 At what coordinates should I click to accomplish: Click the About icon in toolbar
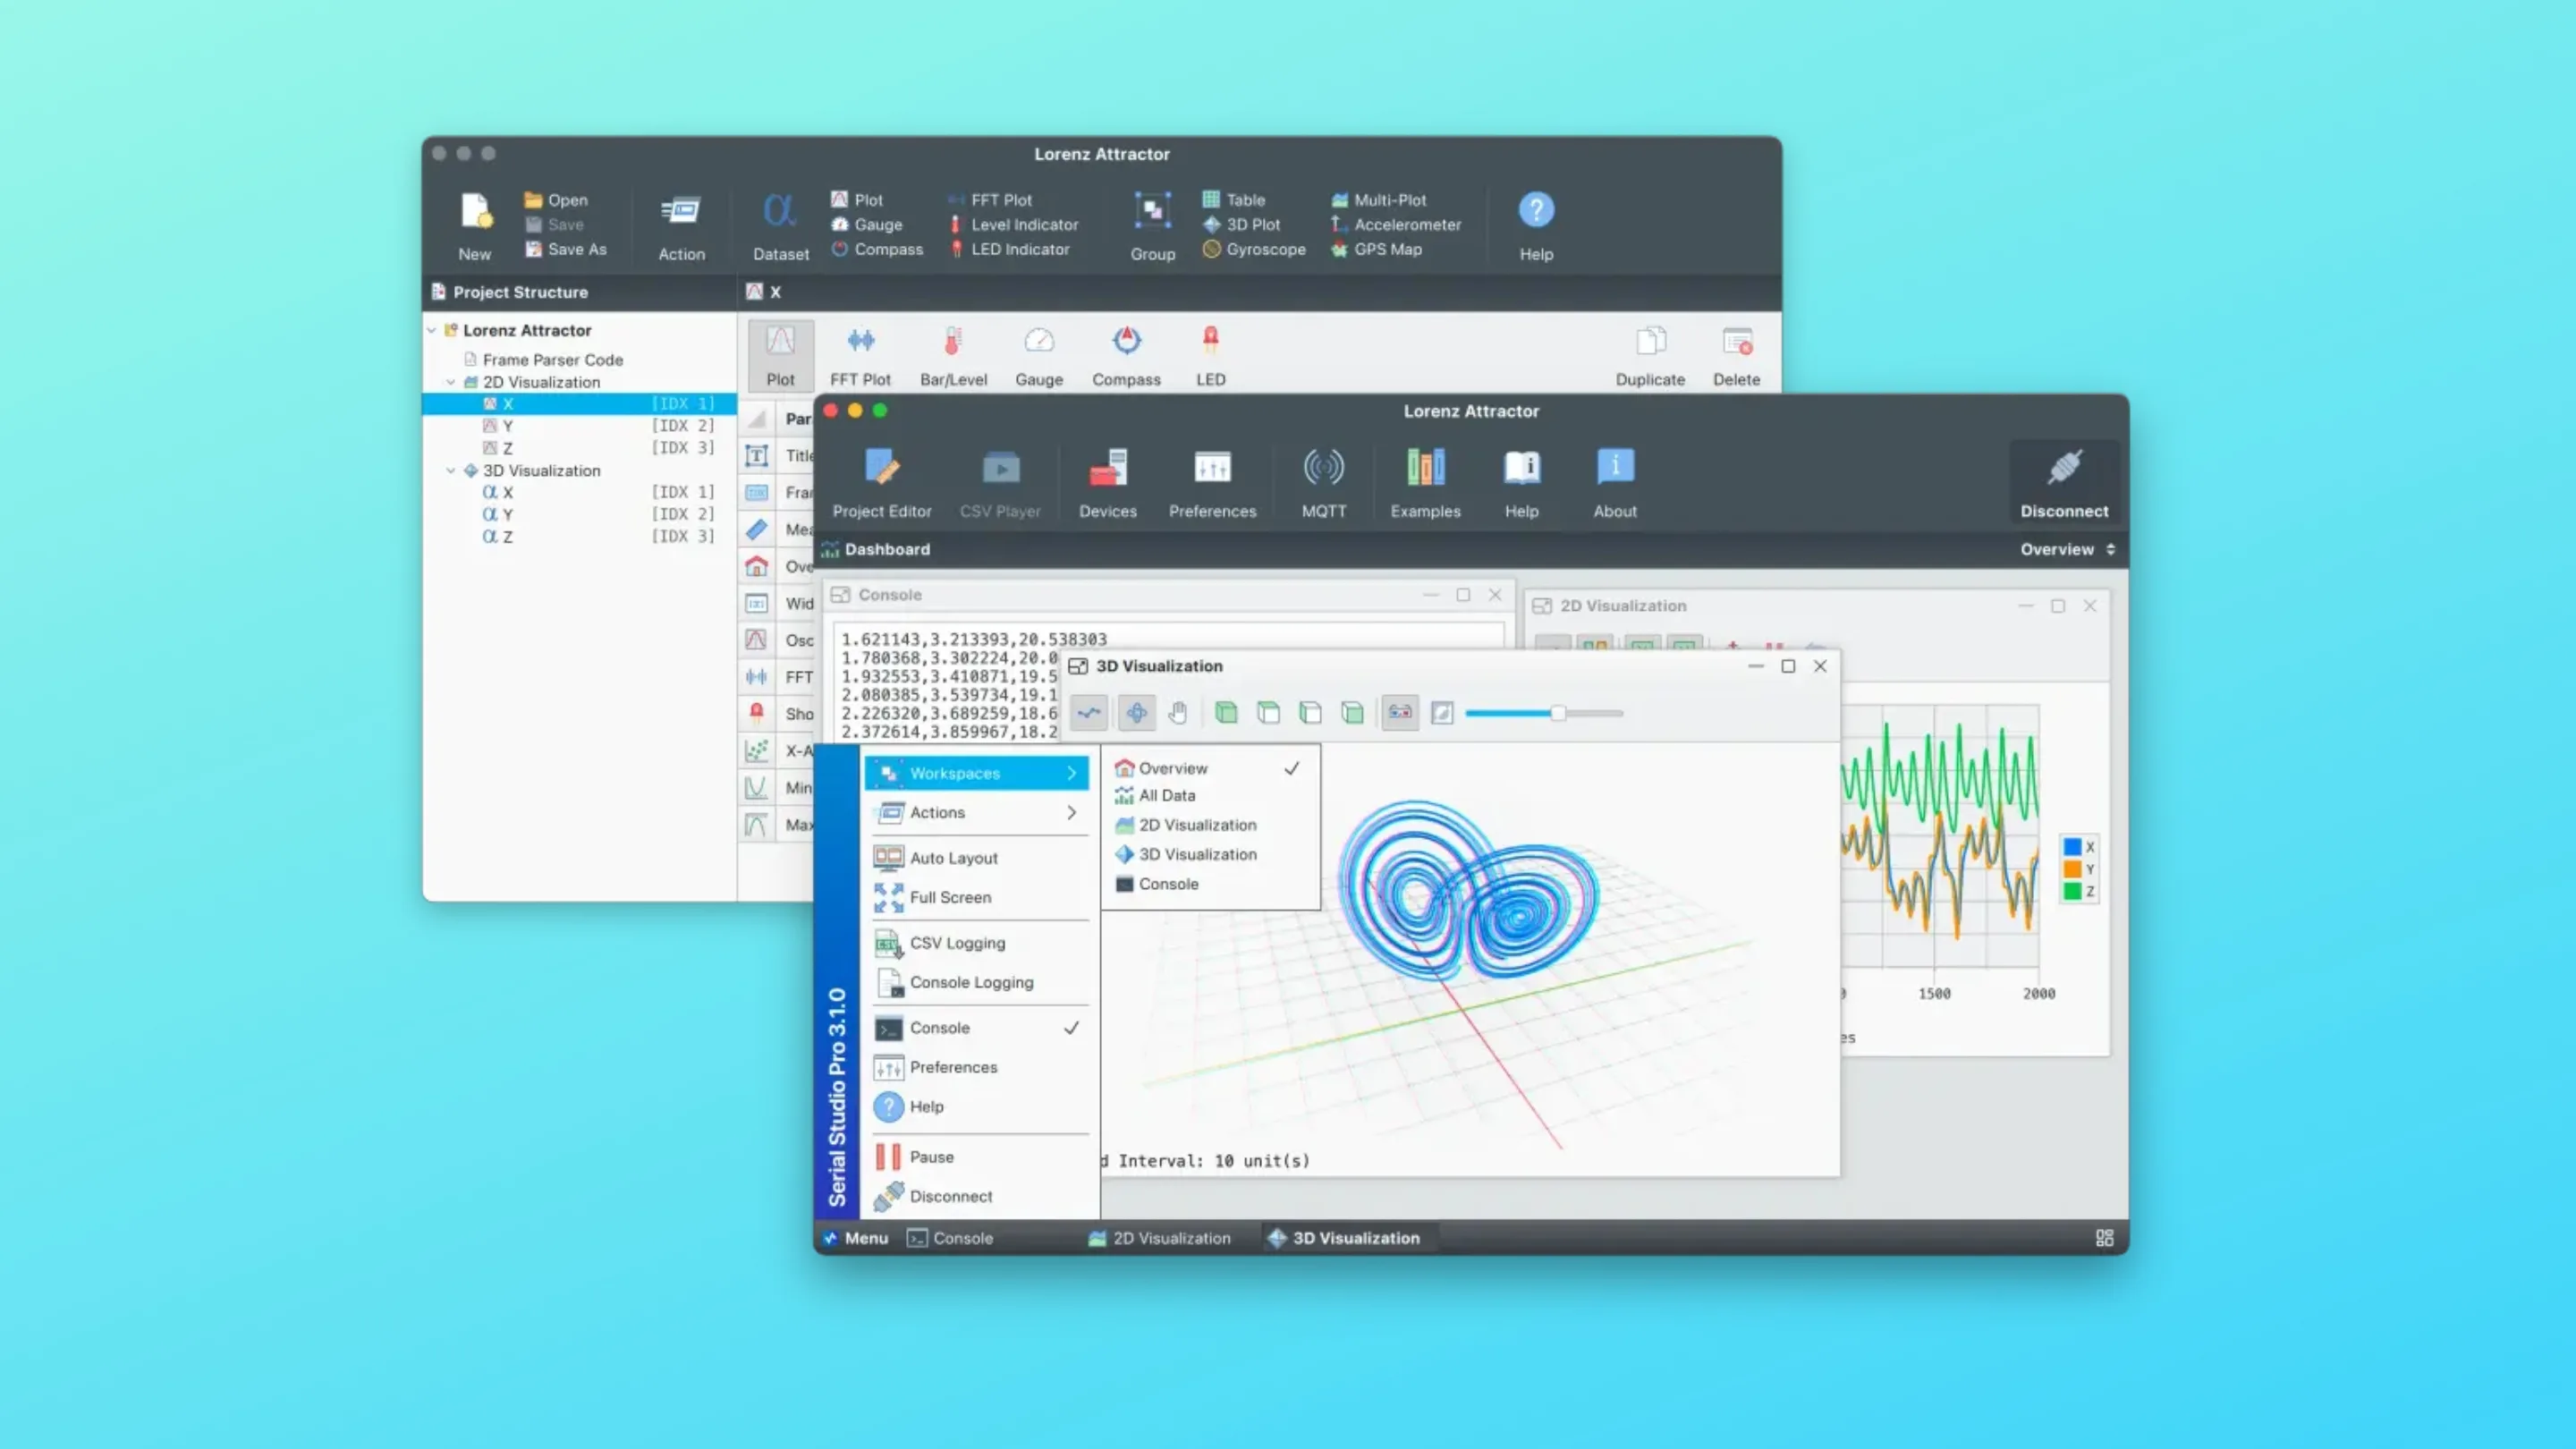click(1614, 484)
